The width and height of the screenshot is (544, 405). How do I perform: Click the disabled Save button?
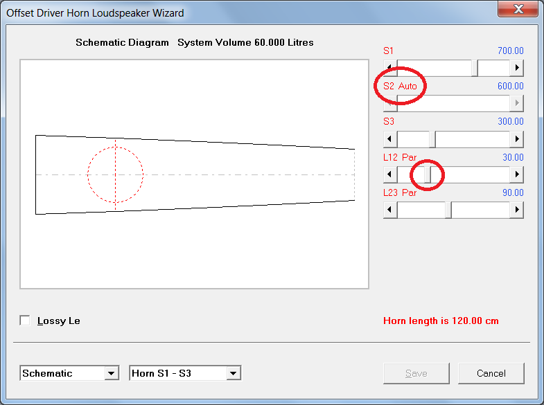click(416, 373)
